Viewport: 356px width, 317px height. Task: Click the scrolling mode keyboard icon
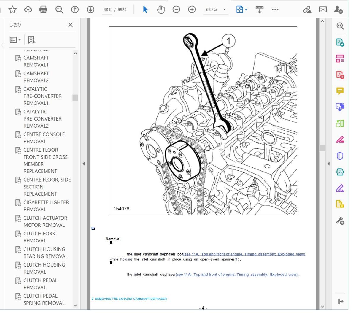(260, 10)
